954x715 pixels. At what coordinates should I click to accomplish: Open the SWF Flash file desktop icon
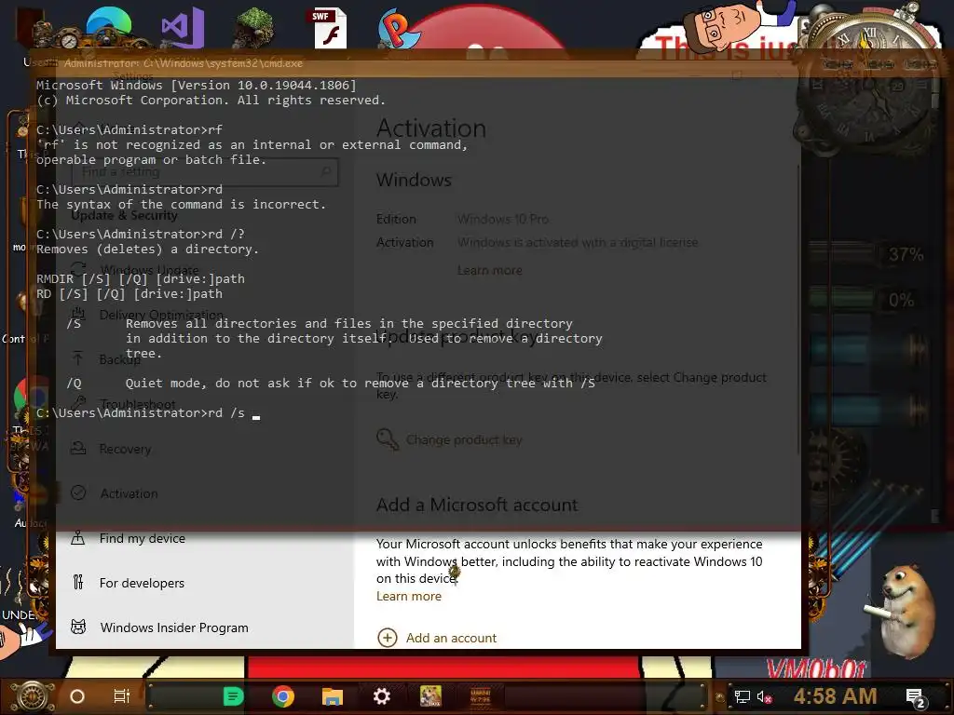tap(329, 28)
